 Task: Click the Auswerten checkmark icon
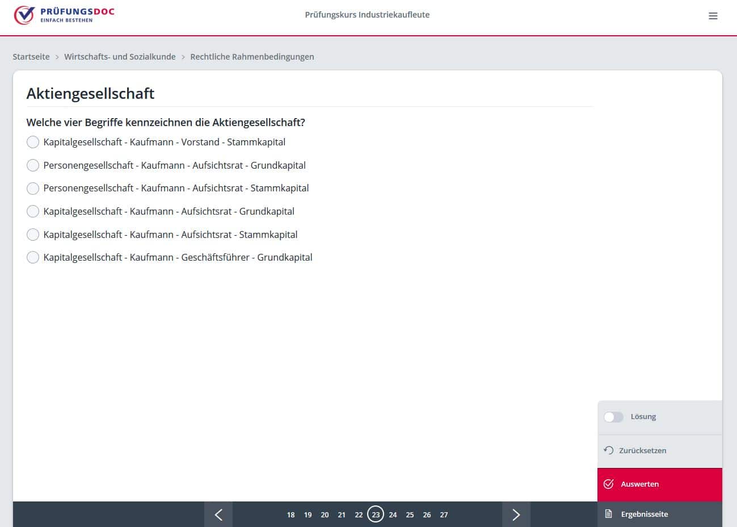click(609, 484)
